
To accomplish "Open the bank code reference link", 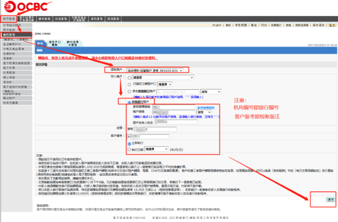I will coord(206,108).
